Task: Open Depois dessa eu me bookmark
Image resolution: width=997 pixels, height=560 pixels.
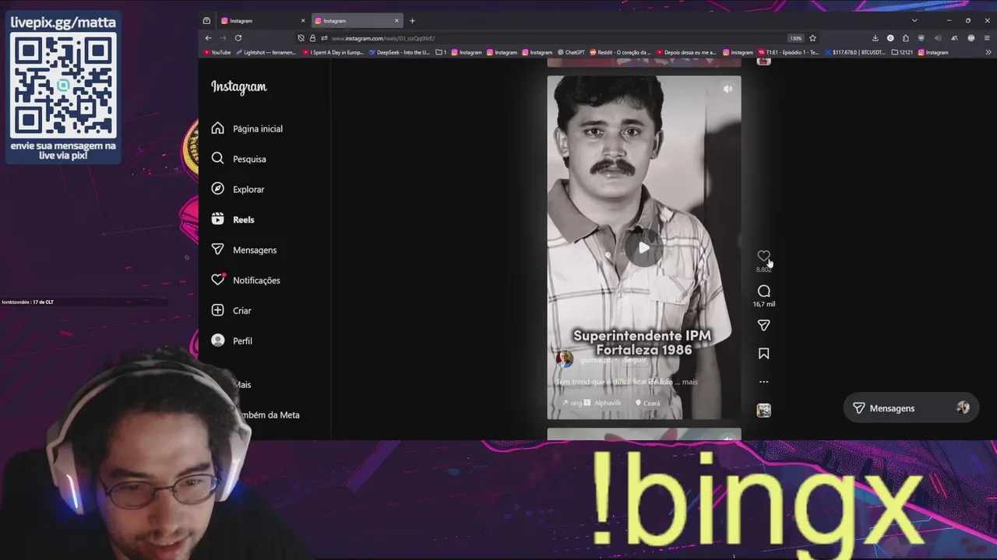Action: click(x=686, y=52)
